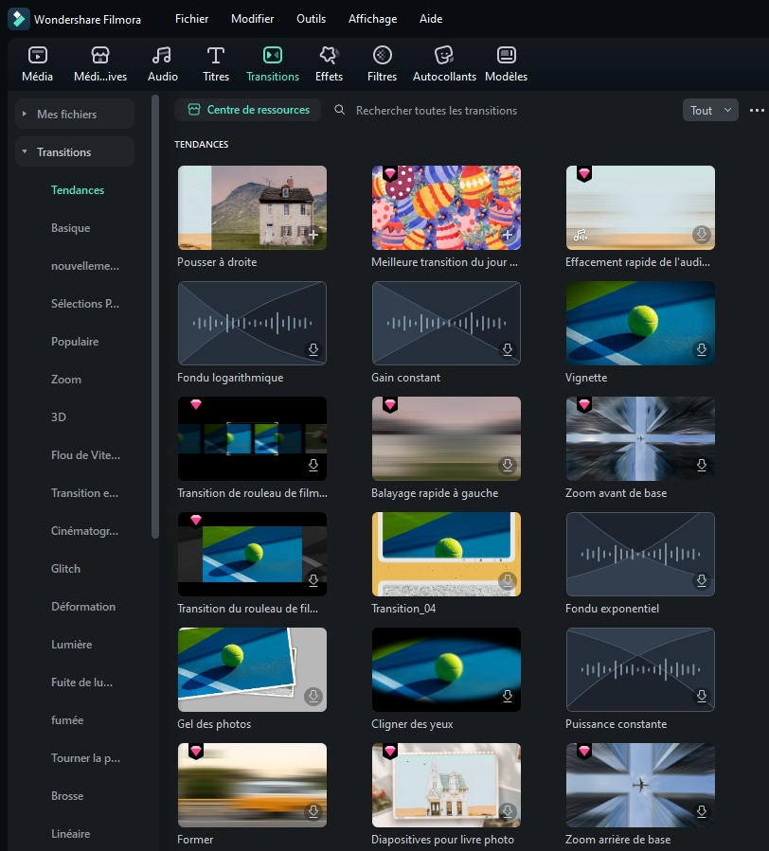Open the Modèles templates tab
The height and width of the screenshot is (851, 769).
[x=506, y=63]
